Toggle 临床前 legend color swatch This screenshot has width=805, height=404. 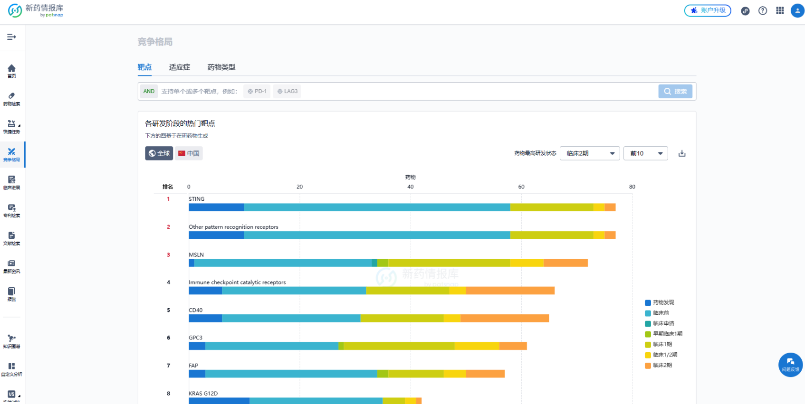pos(648,313)
